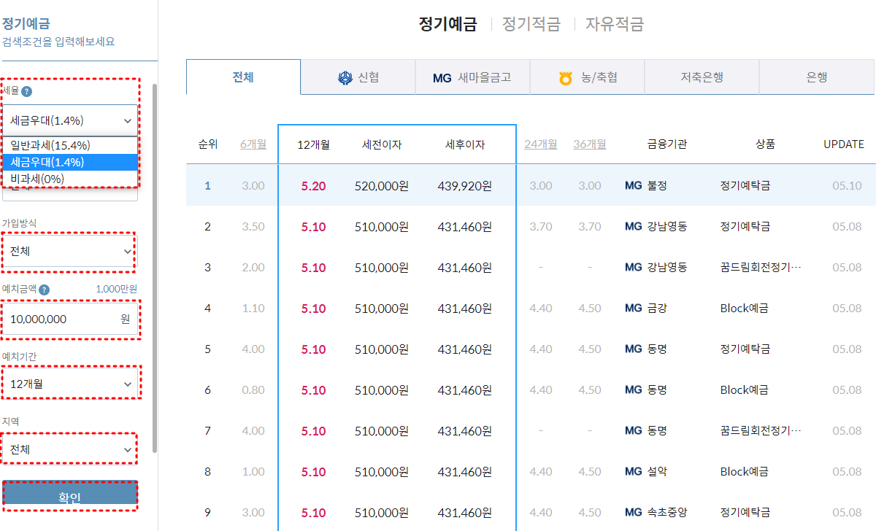Sort results by the 24개월 column
This screenshot has width=876, height=531.
(x=542, y=144)
